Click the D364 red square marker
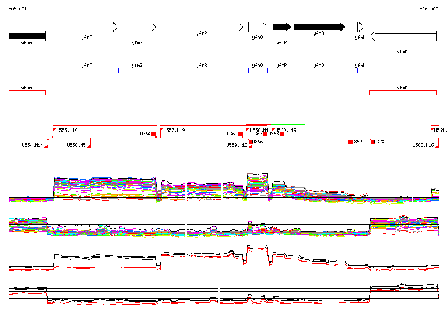Viewport: 448px width, 312px height. [x=154, y=134]
